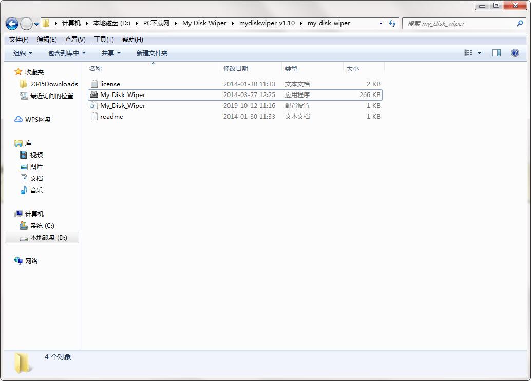
Task: Expand subfolders arrow after mydiskwiper_v1.10
Action: coord(301,24)
